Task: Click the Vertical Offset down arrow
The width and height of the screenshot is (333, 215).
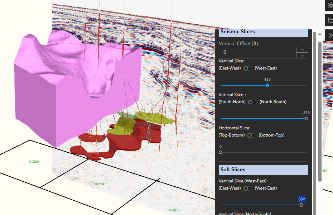Action: tap(302, 56)
